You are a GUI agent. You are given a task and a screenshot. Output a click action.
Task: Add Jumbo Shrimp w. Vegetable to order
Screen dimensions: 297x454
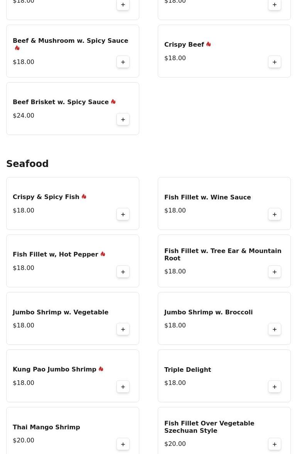tap(123, 329)
